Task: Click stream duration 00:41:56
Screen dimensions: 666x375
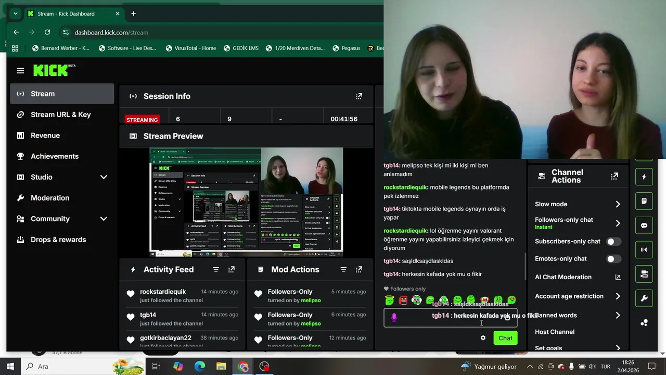Action: coord(344,119)
